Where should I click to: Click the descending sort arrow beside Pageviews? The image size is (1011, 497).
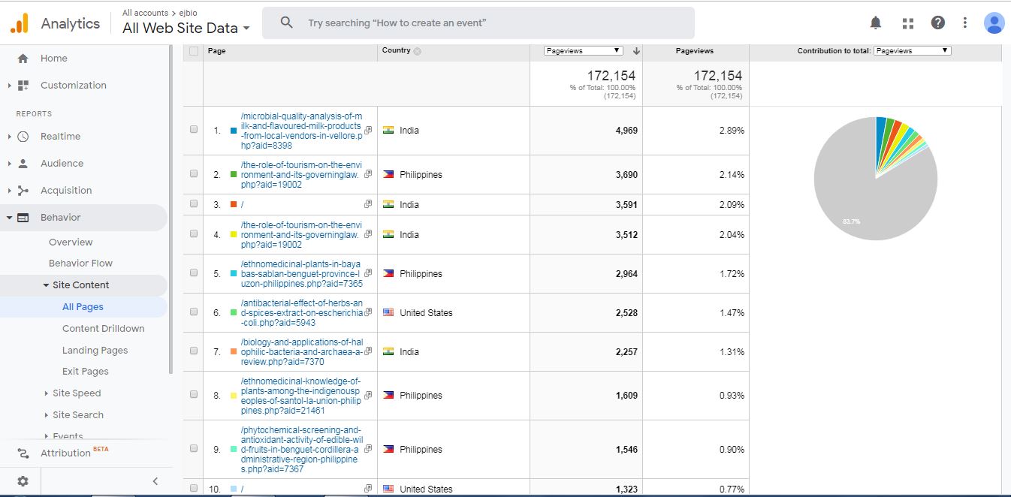pyautogui.click(x=636, y=51)
